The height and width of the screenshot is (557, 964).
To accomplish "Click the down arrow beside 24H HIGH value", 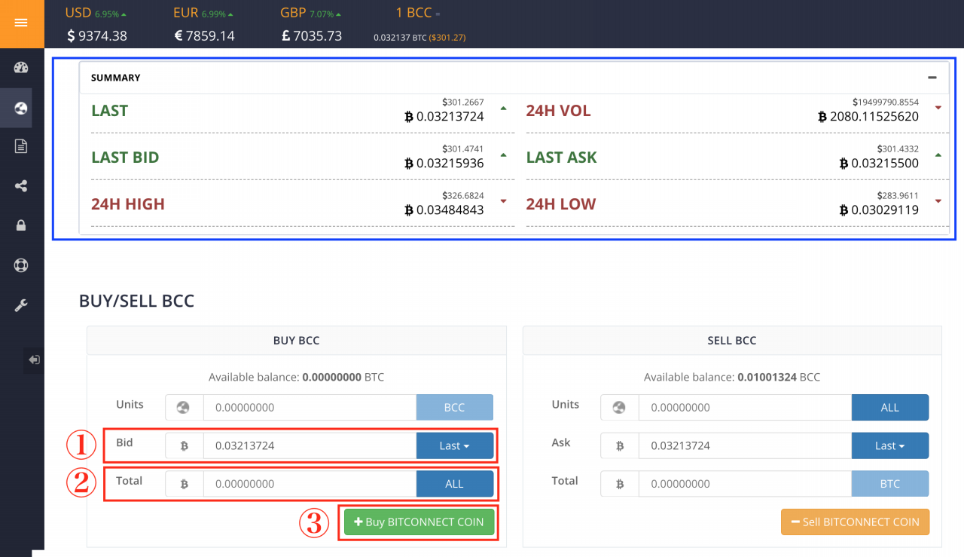I will point(503,202).
